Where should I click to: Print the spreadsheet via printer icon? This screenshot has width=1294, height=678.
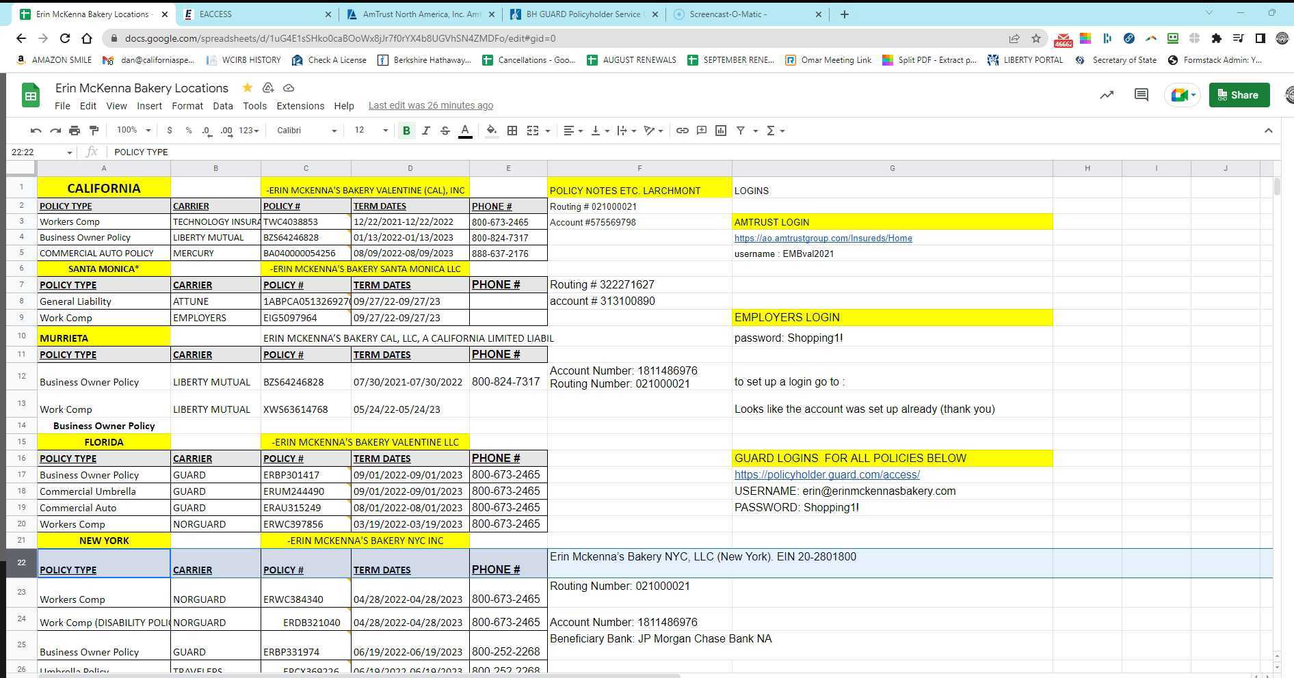(x=75, y=131)
